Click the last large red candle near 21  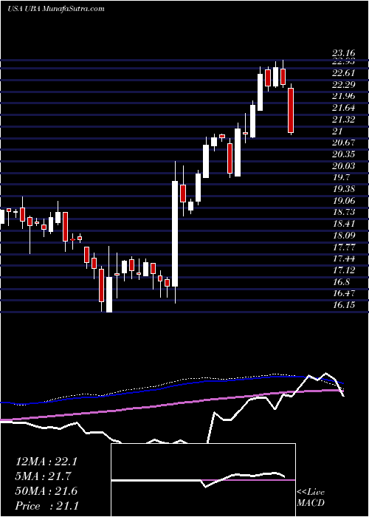291,110
